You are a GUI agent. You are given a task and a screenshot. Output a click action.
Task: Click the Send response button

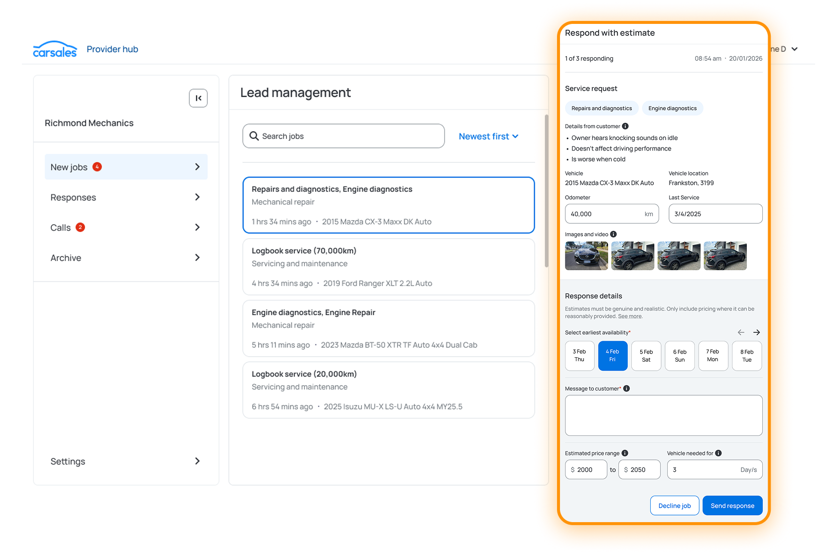pos(732,506)
